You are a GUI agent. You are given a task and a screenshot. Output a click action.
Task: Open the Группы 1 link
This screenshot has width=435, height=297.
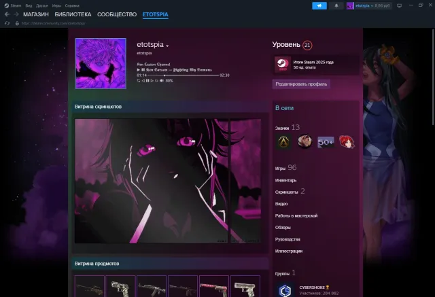point(285,273)
